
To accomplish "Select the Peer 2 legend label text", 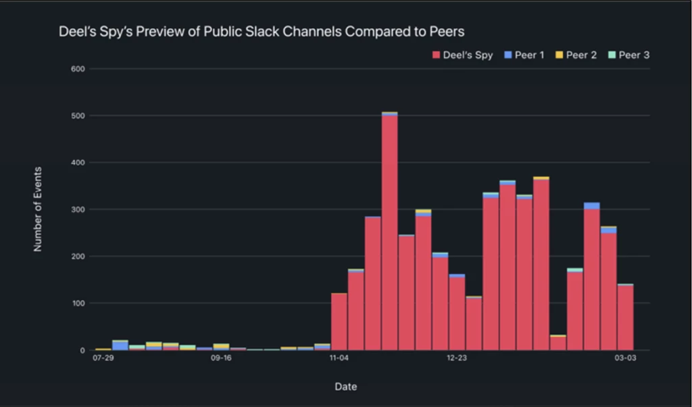I will click(582, 55).
